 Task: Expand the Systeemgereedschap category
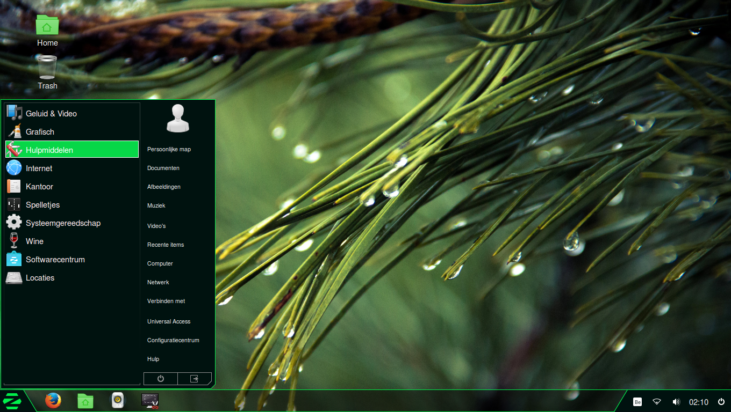click(x=63, y=223)
